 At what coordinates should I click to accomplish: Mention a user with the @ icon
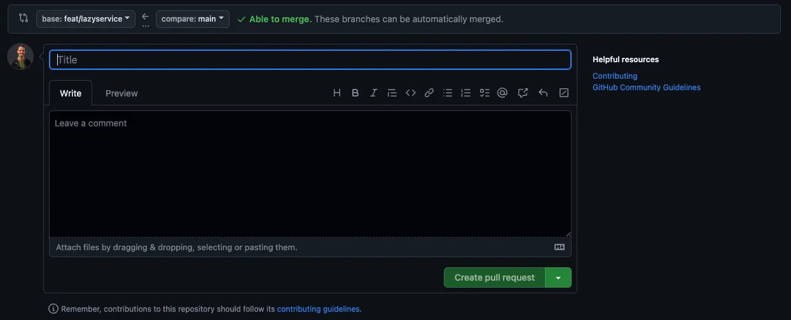click(x=502, y=93)
